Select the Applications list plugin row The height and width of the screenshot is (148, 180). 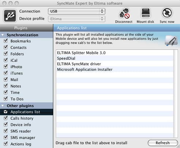[26, 112]
